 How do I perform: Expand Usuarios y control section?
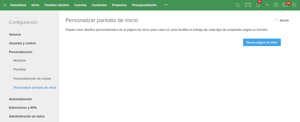(x=22, y=43)
